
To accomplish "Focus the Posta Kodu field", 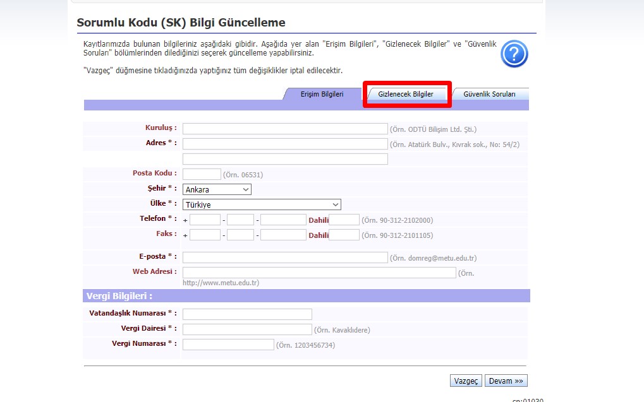I will point(202,174).
